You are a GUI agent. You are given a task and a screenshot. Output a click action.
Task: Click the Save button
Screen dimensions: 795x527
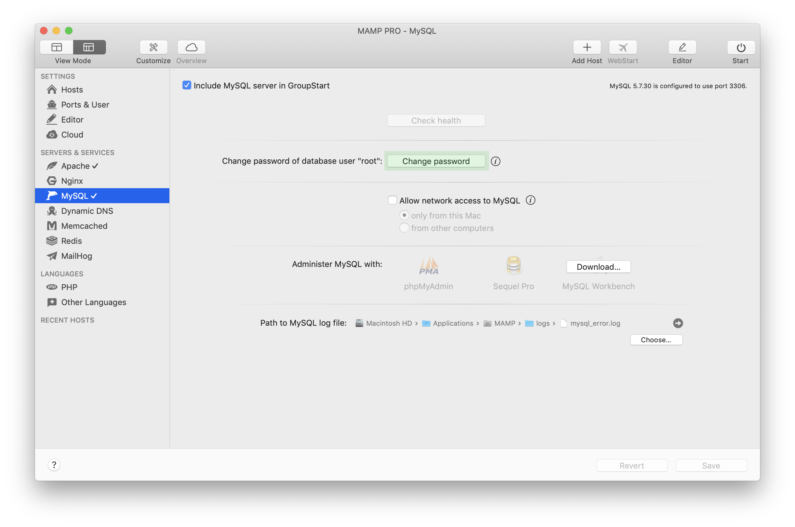(711, 465)
